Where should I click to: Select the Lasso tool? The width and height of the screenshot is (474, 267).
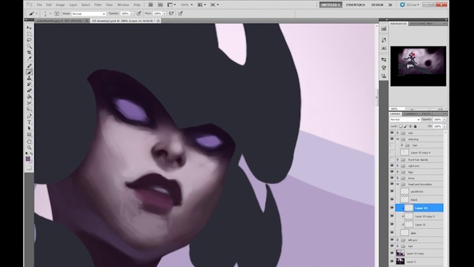click(x=30, y=40)
